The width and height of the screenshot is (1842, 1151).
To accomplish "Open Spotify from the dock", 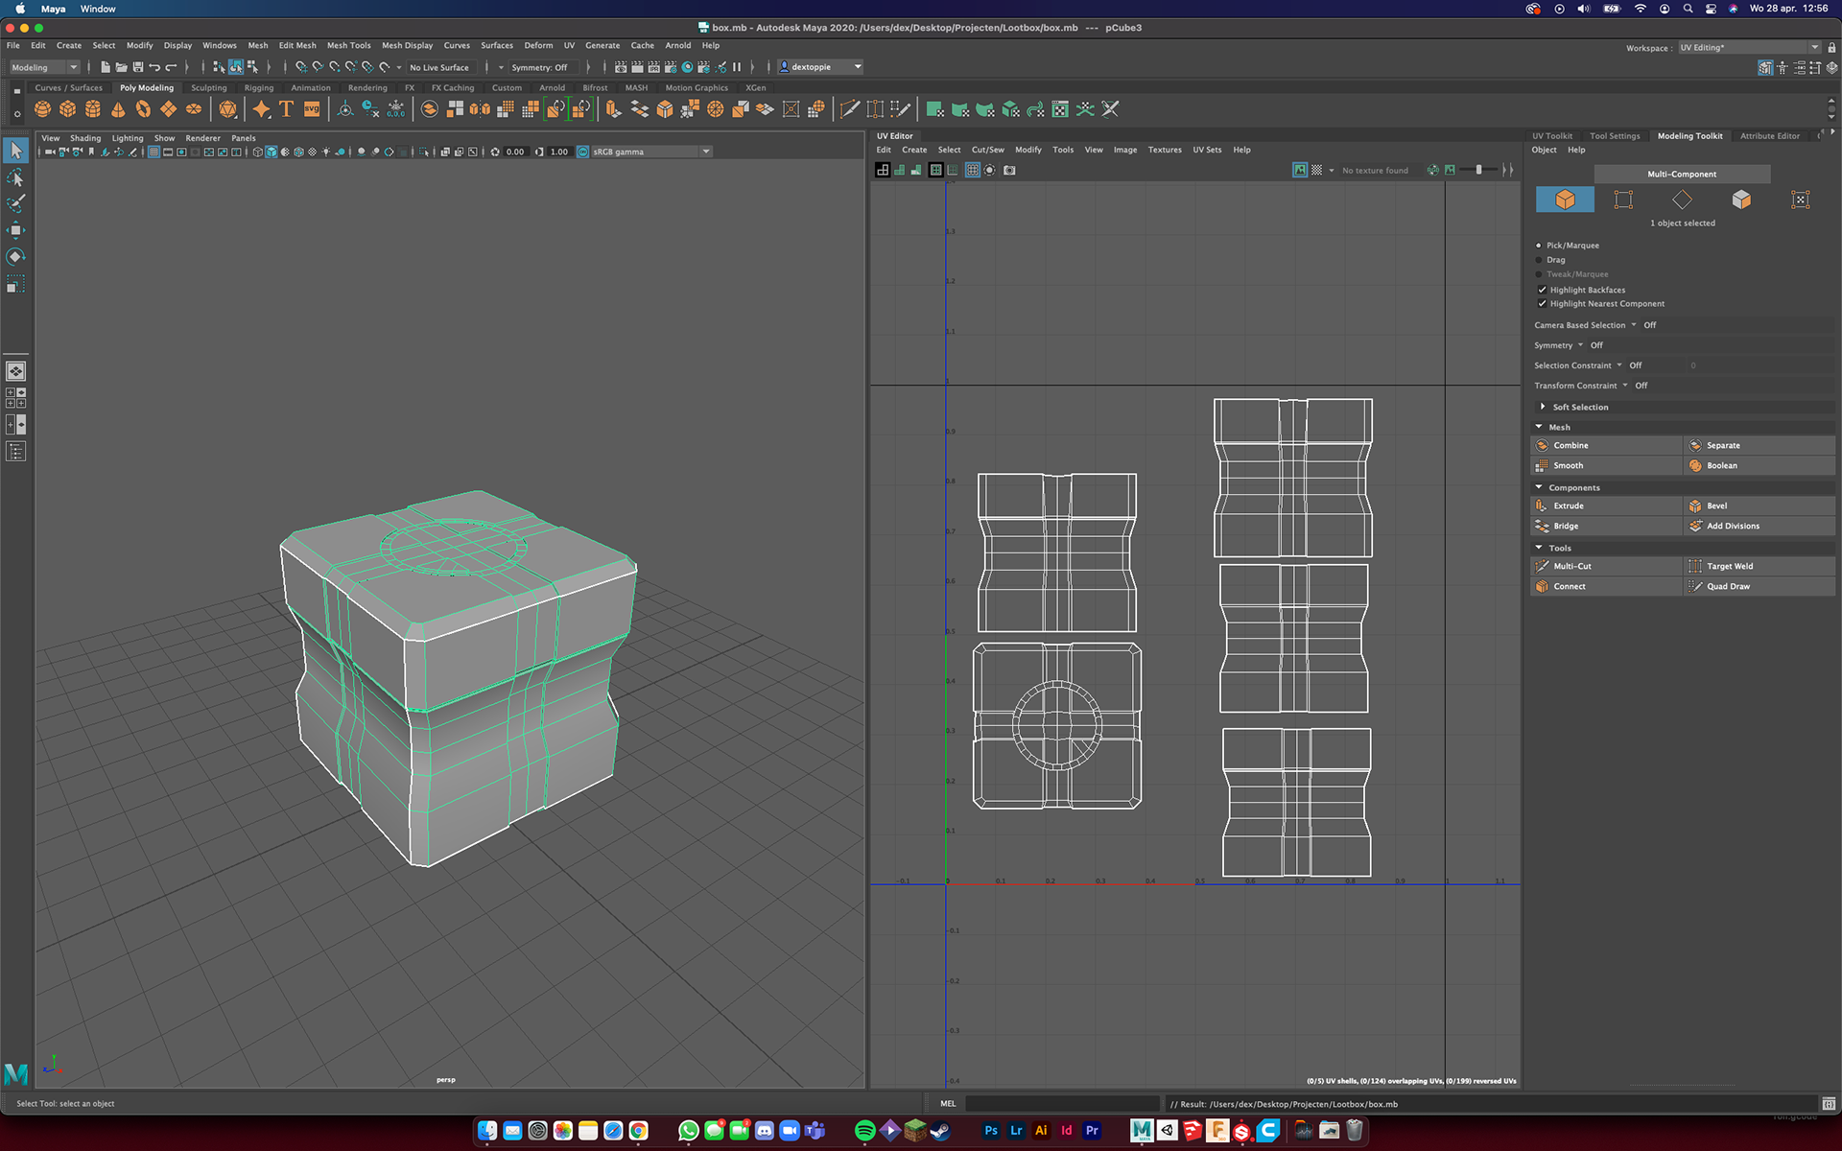I will [864, 1131].
